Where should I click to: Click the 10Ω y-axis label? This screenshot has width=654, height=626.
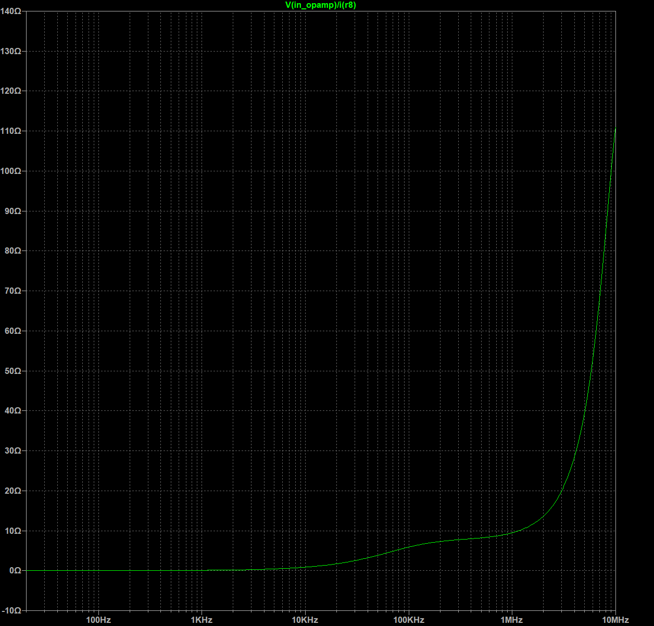click(13, 531)
